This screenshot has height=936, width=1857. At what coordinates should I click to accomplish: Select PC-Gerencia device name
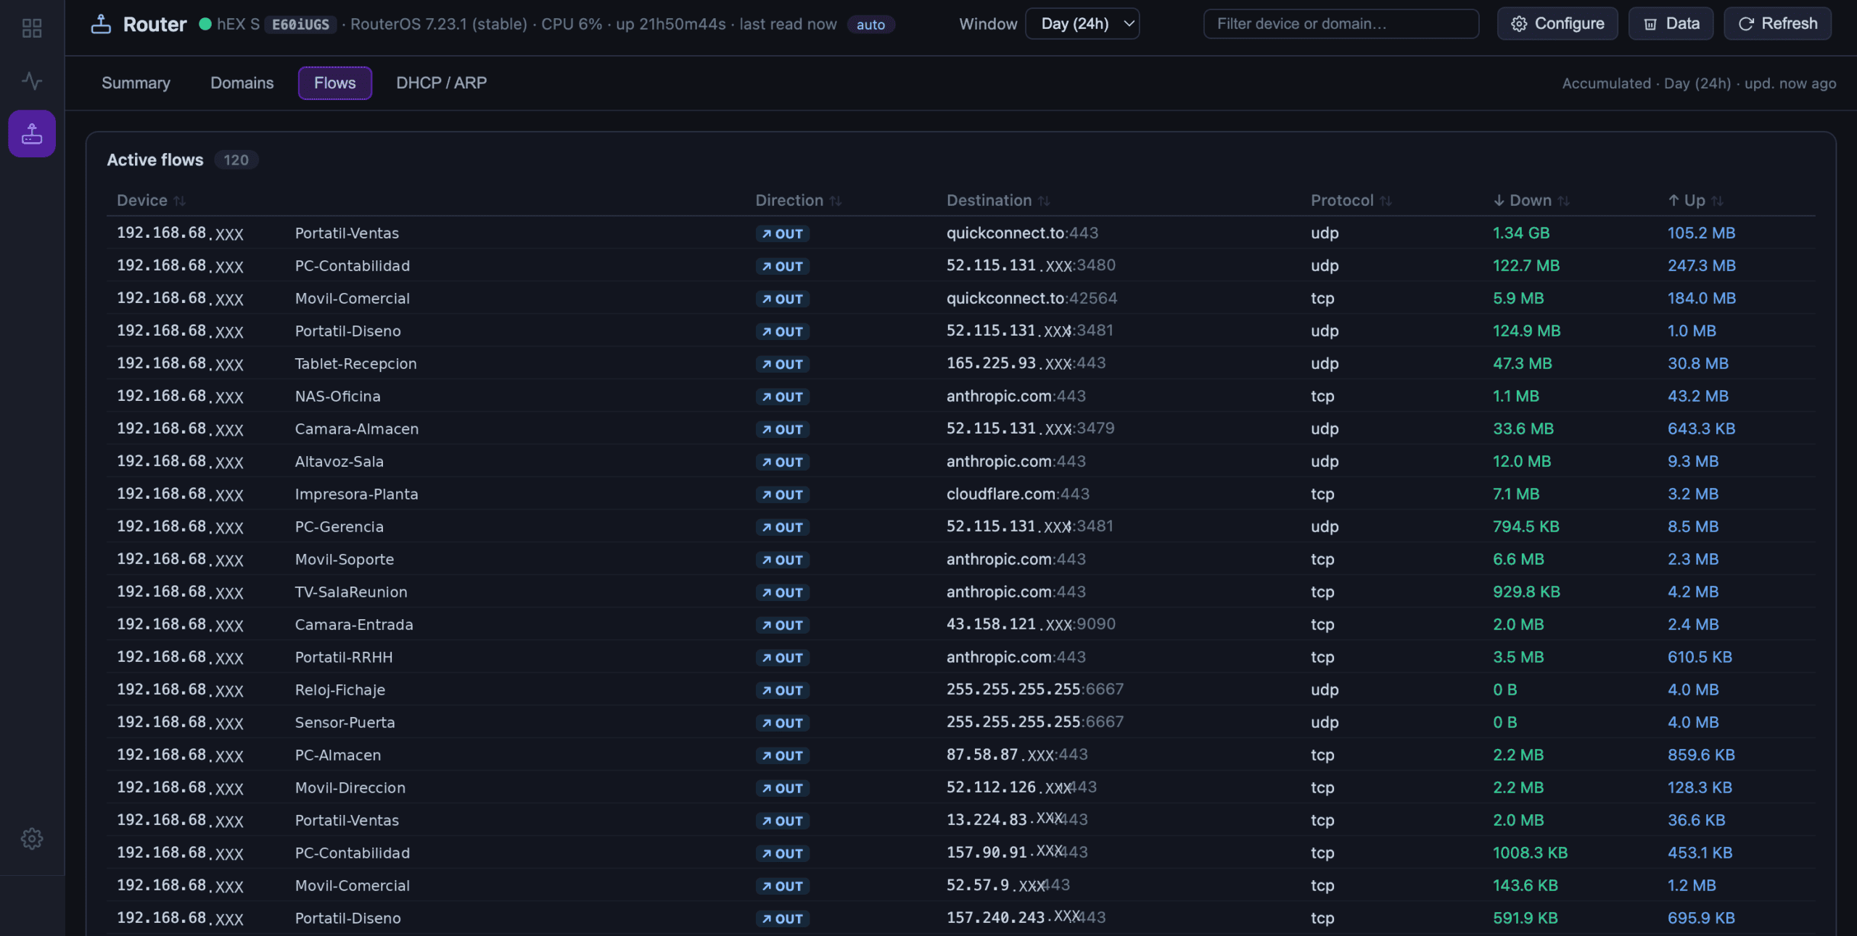click(339, 527)
